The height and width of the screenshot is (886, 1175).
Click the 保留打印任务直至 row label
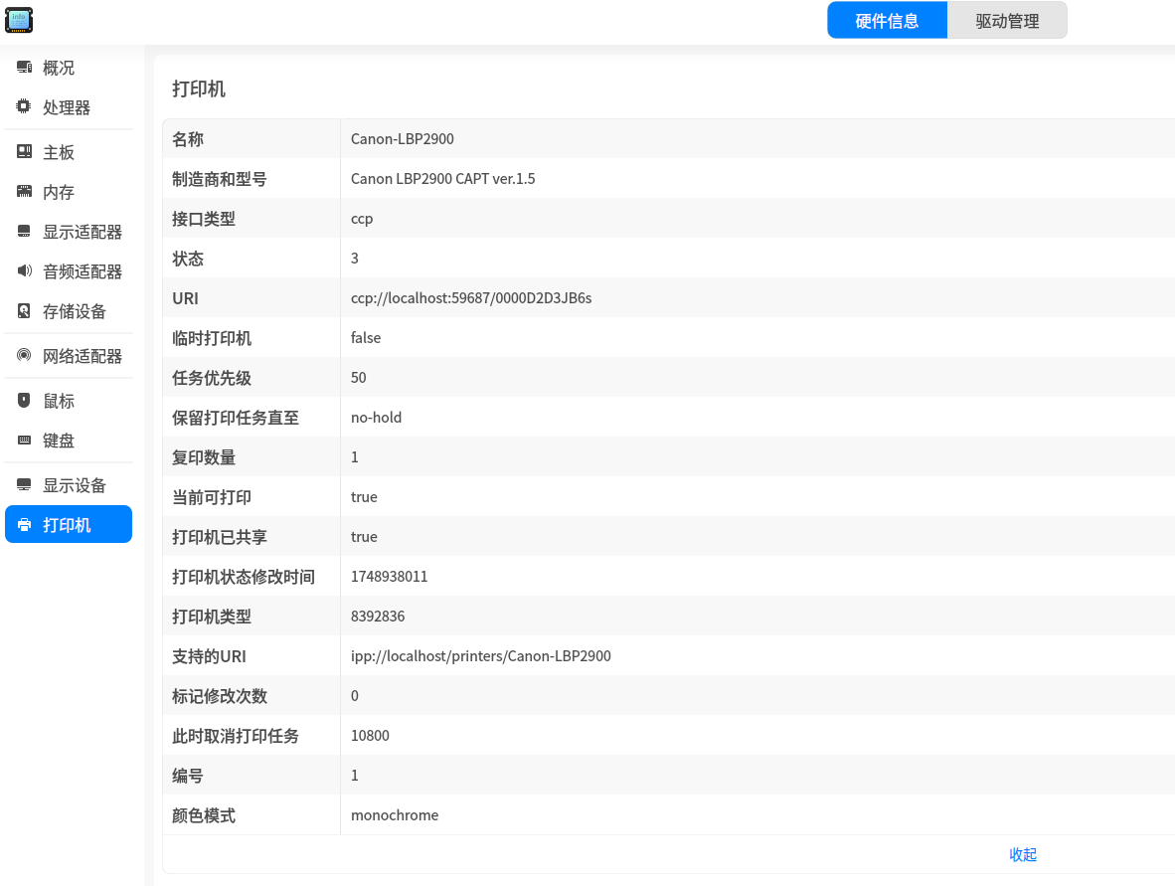point(236,418)
